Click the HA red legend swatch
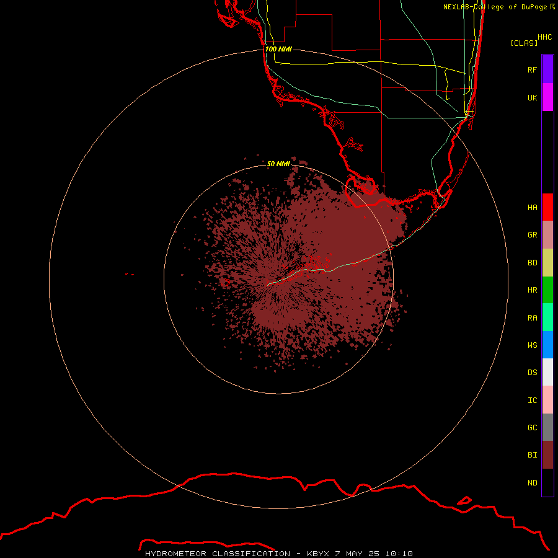The width and height of the screenshot is (558, 558). [547, 207]
